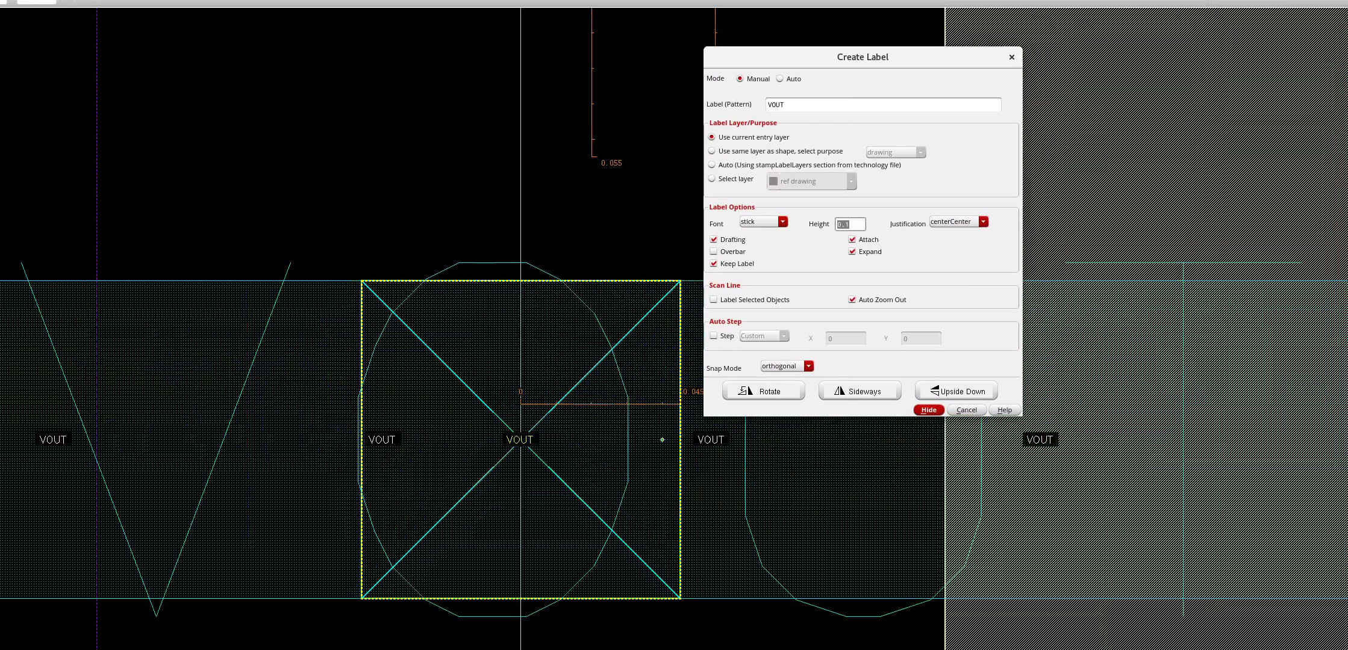Click the Upside Down flip button
The image size is (1348, 650).
click(956, 391)
